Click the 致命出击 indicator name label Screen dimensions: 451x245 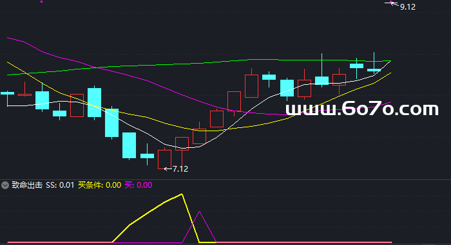click(x=27, y=185)
